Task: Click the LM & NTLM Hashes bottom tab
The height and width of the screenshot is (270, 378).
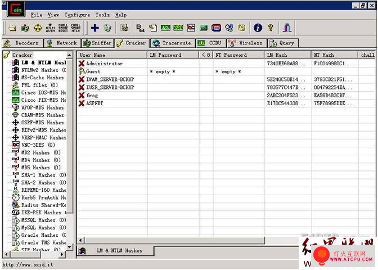Action: coord(115,251)
